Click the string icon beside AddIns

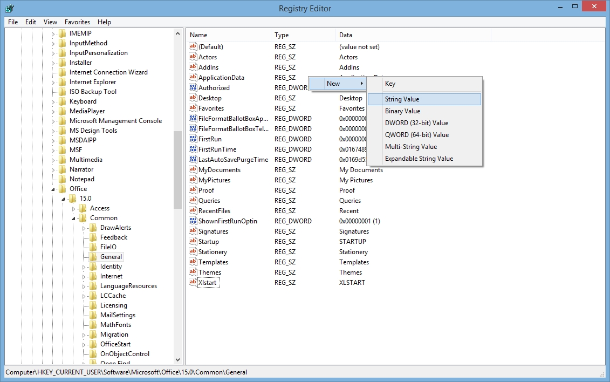(193, 67)
